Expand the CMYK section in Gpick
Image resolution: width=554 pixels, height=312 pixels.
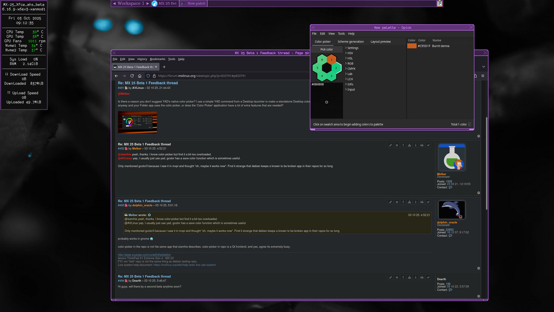(x=350, y=69)
